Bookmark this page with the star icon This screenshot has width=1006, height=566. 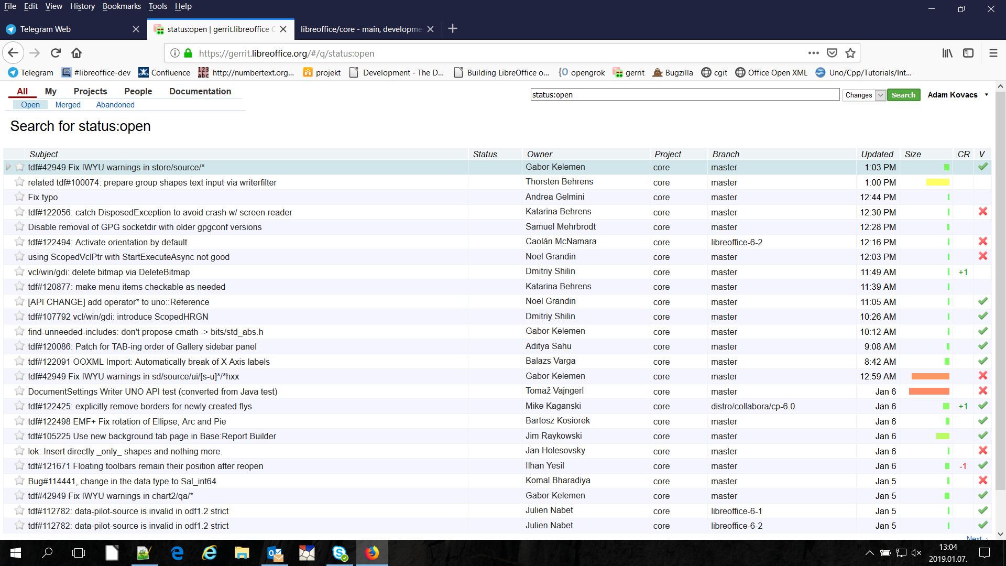click(850, 53)
